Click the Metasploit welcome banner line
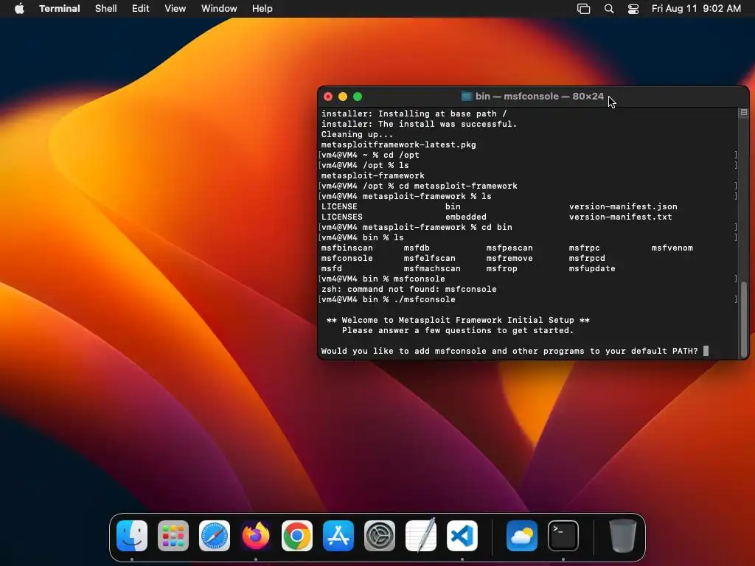 coord(458,320)
